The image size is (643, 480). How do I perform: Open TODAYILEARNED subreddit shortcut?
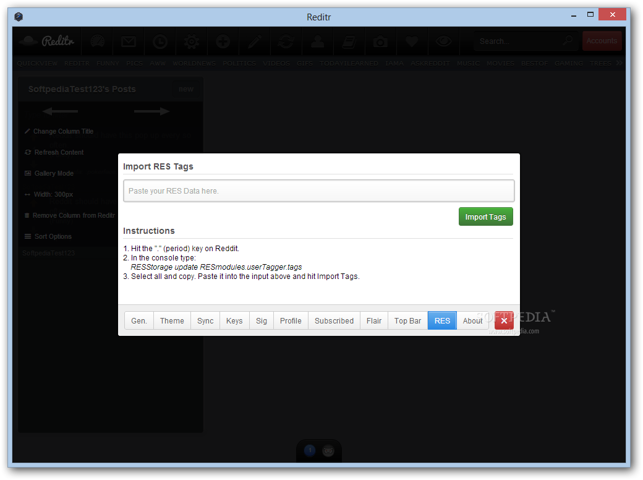[x=349, y=63]
